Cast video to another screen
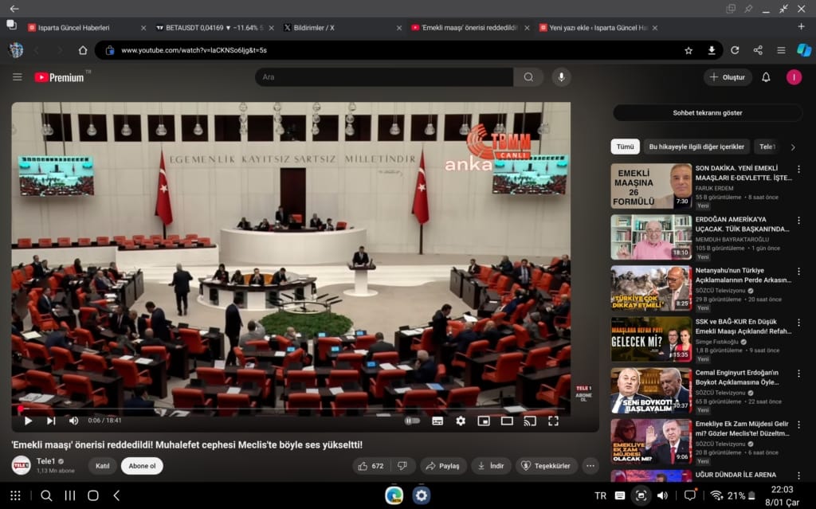Image resolution: width=816 pixels, height=509 pixels. coord(530,421)
